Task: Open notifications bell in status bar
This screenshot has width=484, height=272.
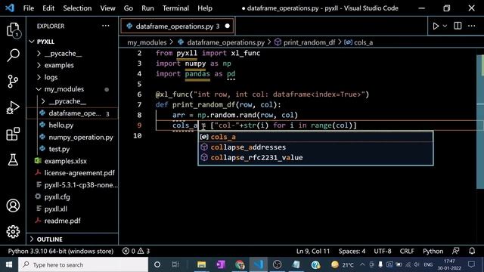Action: pyautogui.click(x=472, y=251)
